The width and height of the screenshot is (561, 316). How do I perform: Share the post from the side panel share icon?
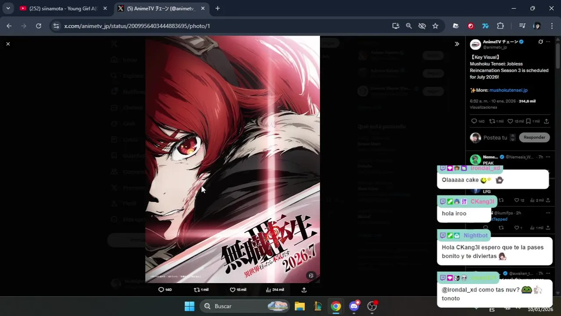tap(547, 121)
